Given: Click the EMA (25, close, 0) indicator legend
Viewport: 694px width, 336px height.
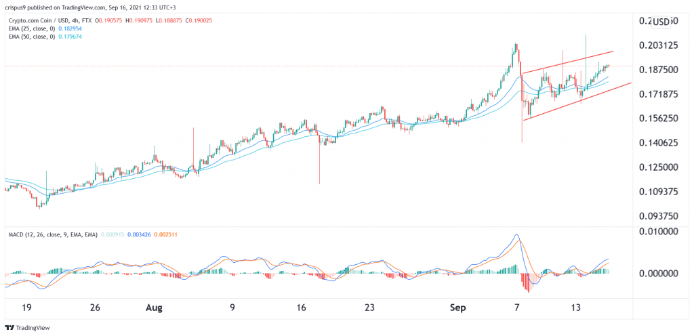Looking at the screenshot, I should 31,28.
